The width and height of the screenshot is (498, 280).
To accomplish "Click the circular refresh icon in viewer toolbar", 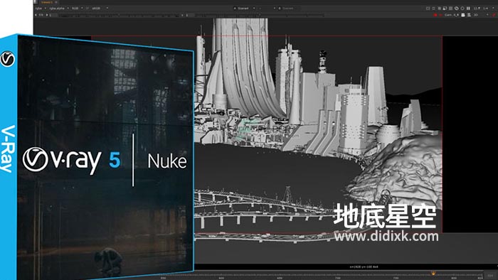I will [x=462, y=9].
